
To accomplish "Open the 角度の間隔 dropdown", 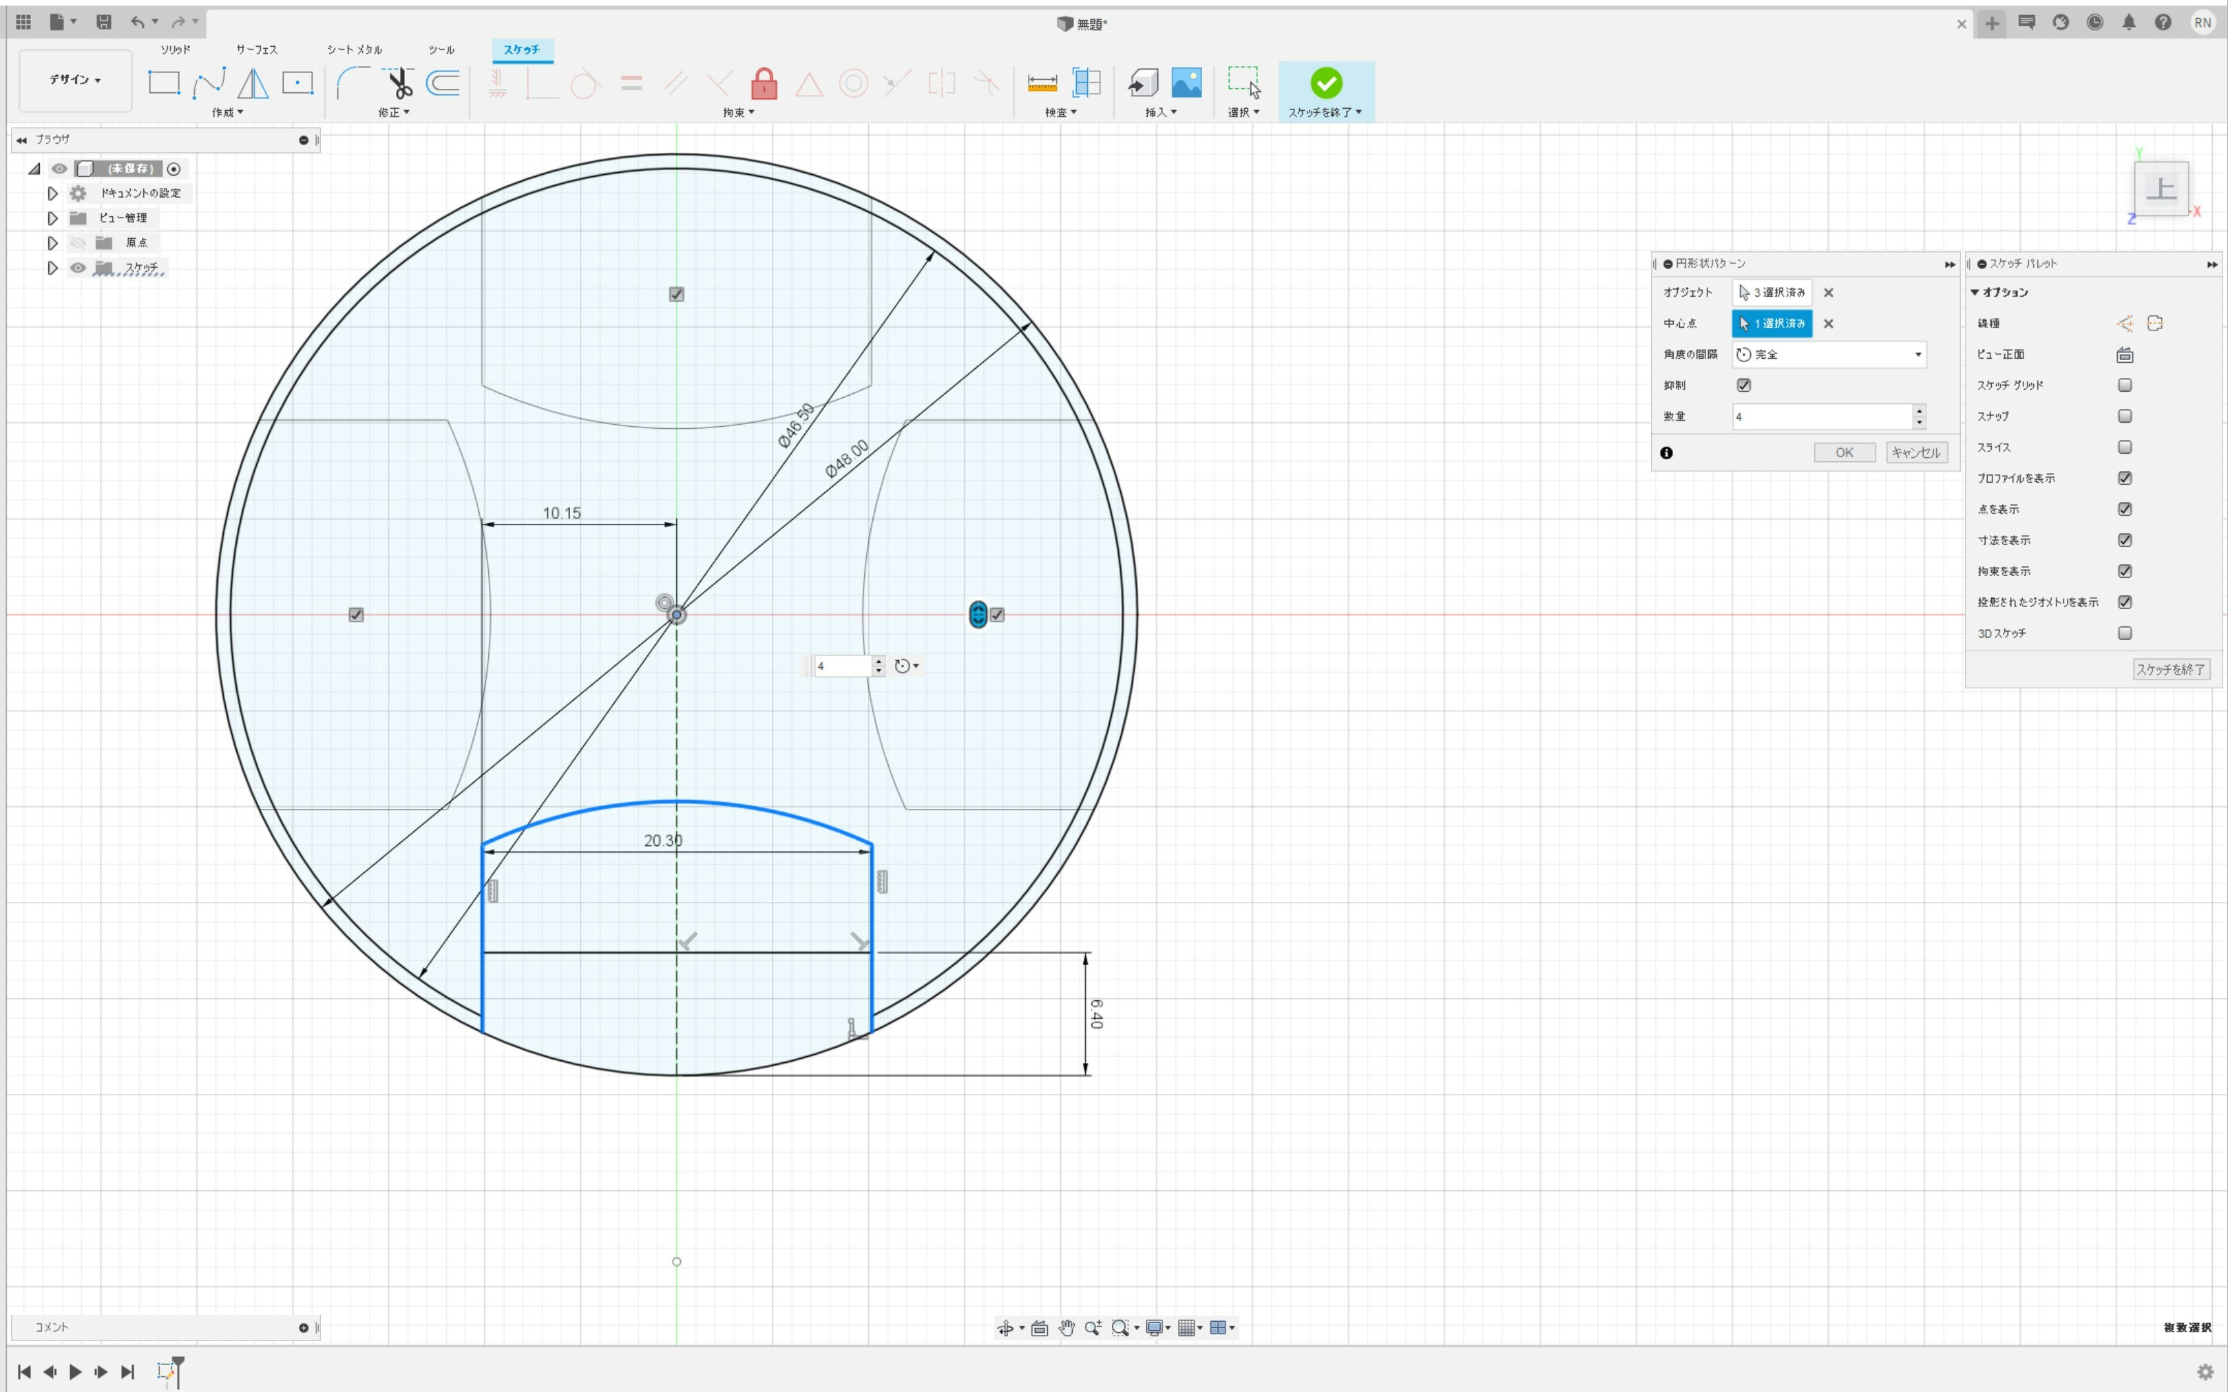I will click(1829, 355).
